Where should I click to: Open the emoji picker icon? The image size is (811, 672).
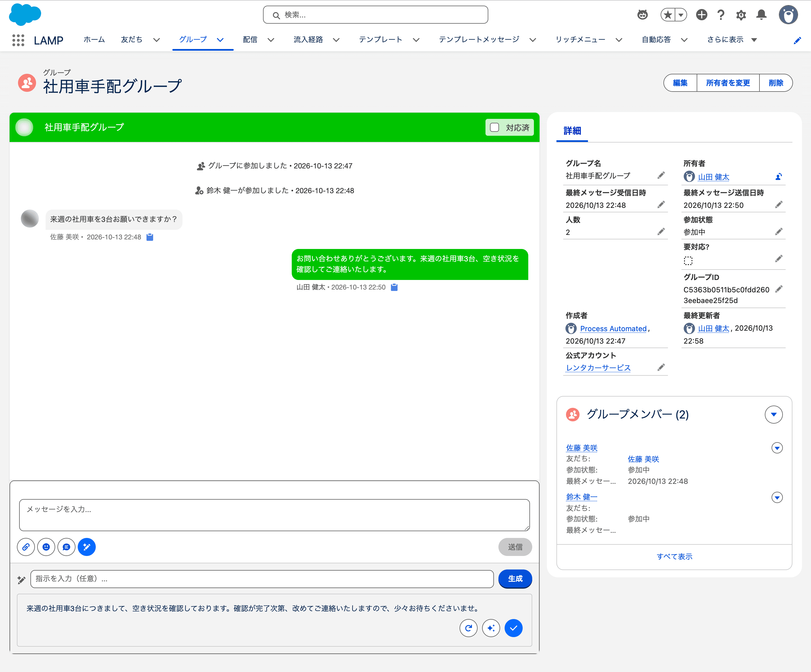click(46, 547)
